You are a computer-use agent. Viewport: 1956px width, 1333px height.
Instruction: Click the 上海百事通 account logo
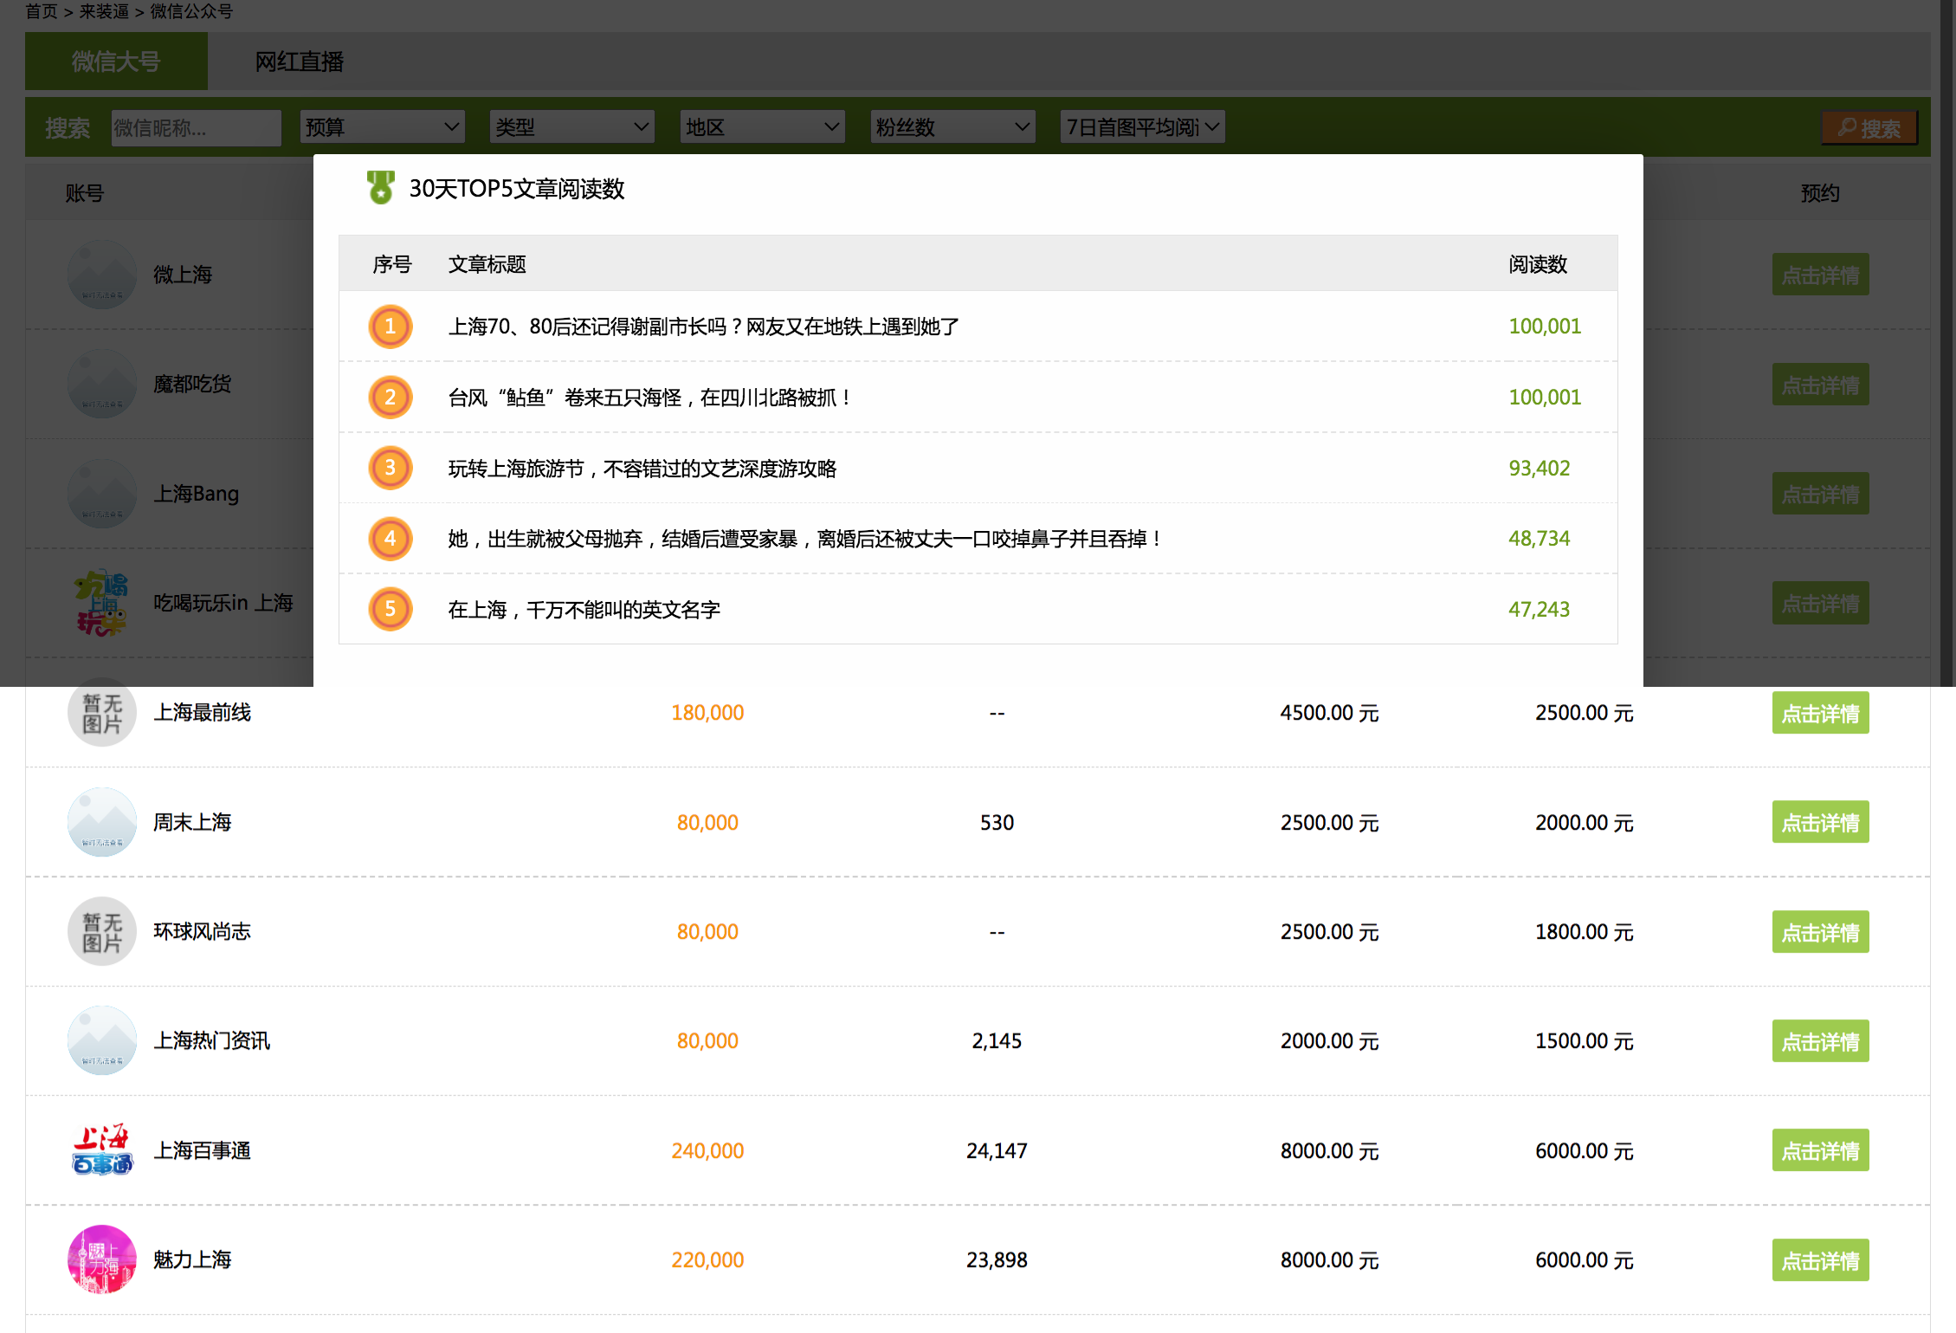coord(102,1150)
